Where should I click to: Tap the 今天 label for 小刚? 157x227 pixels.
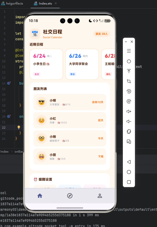[x=100, y=138]
